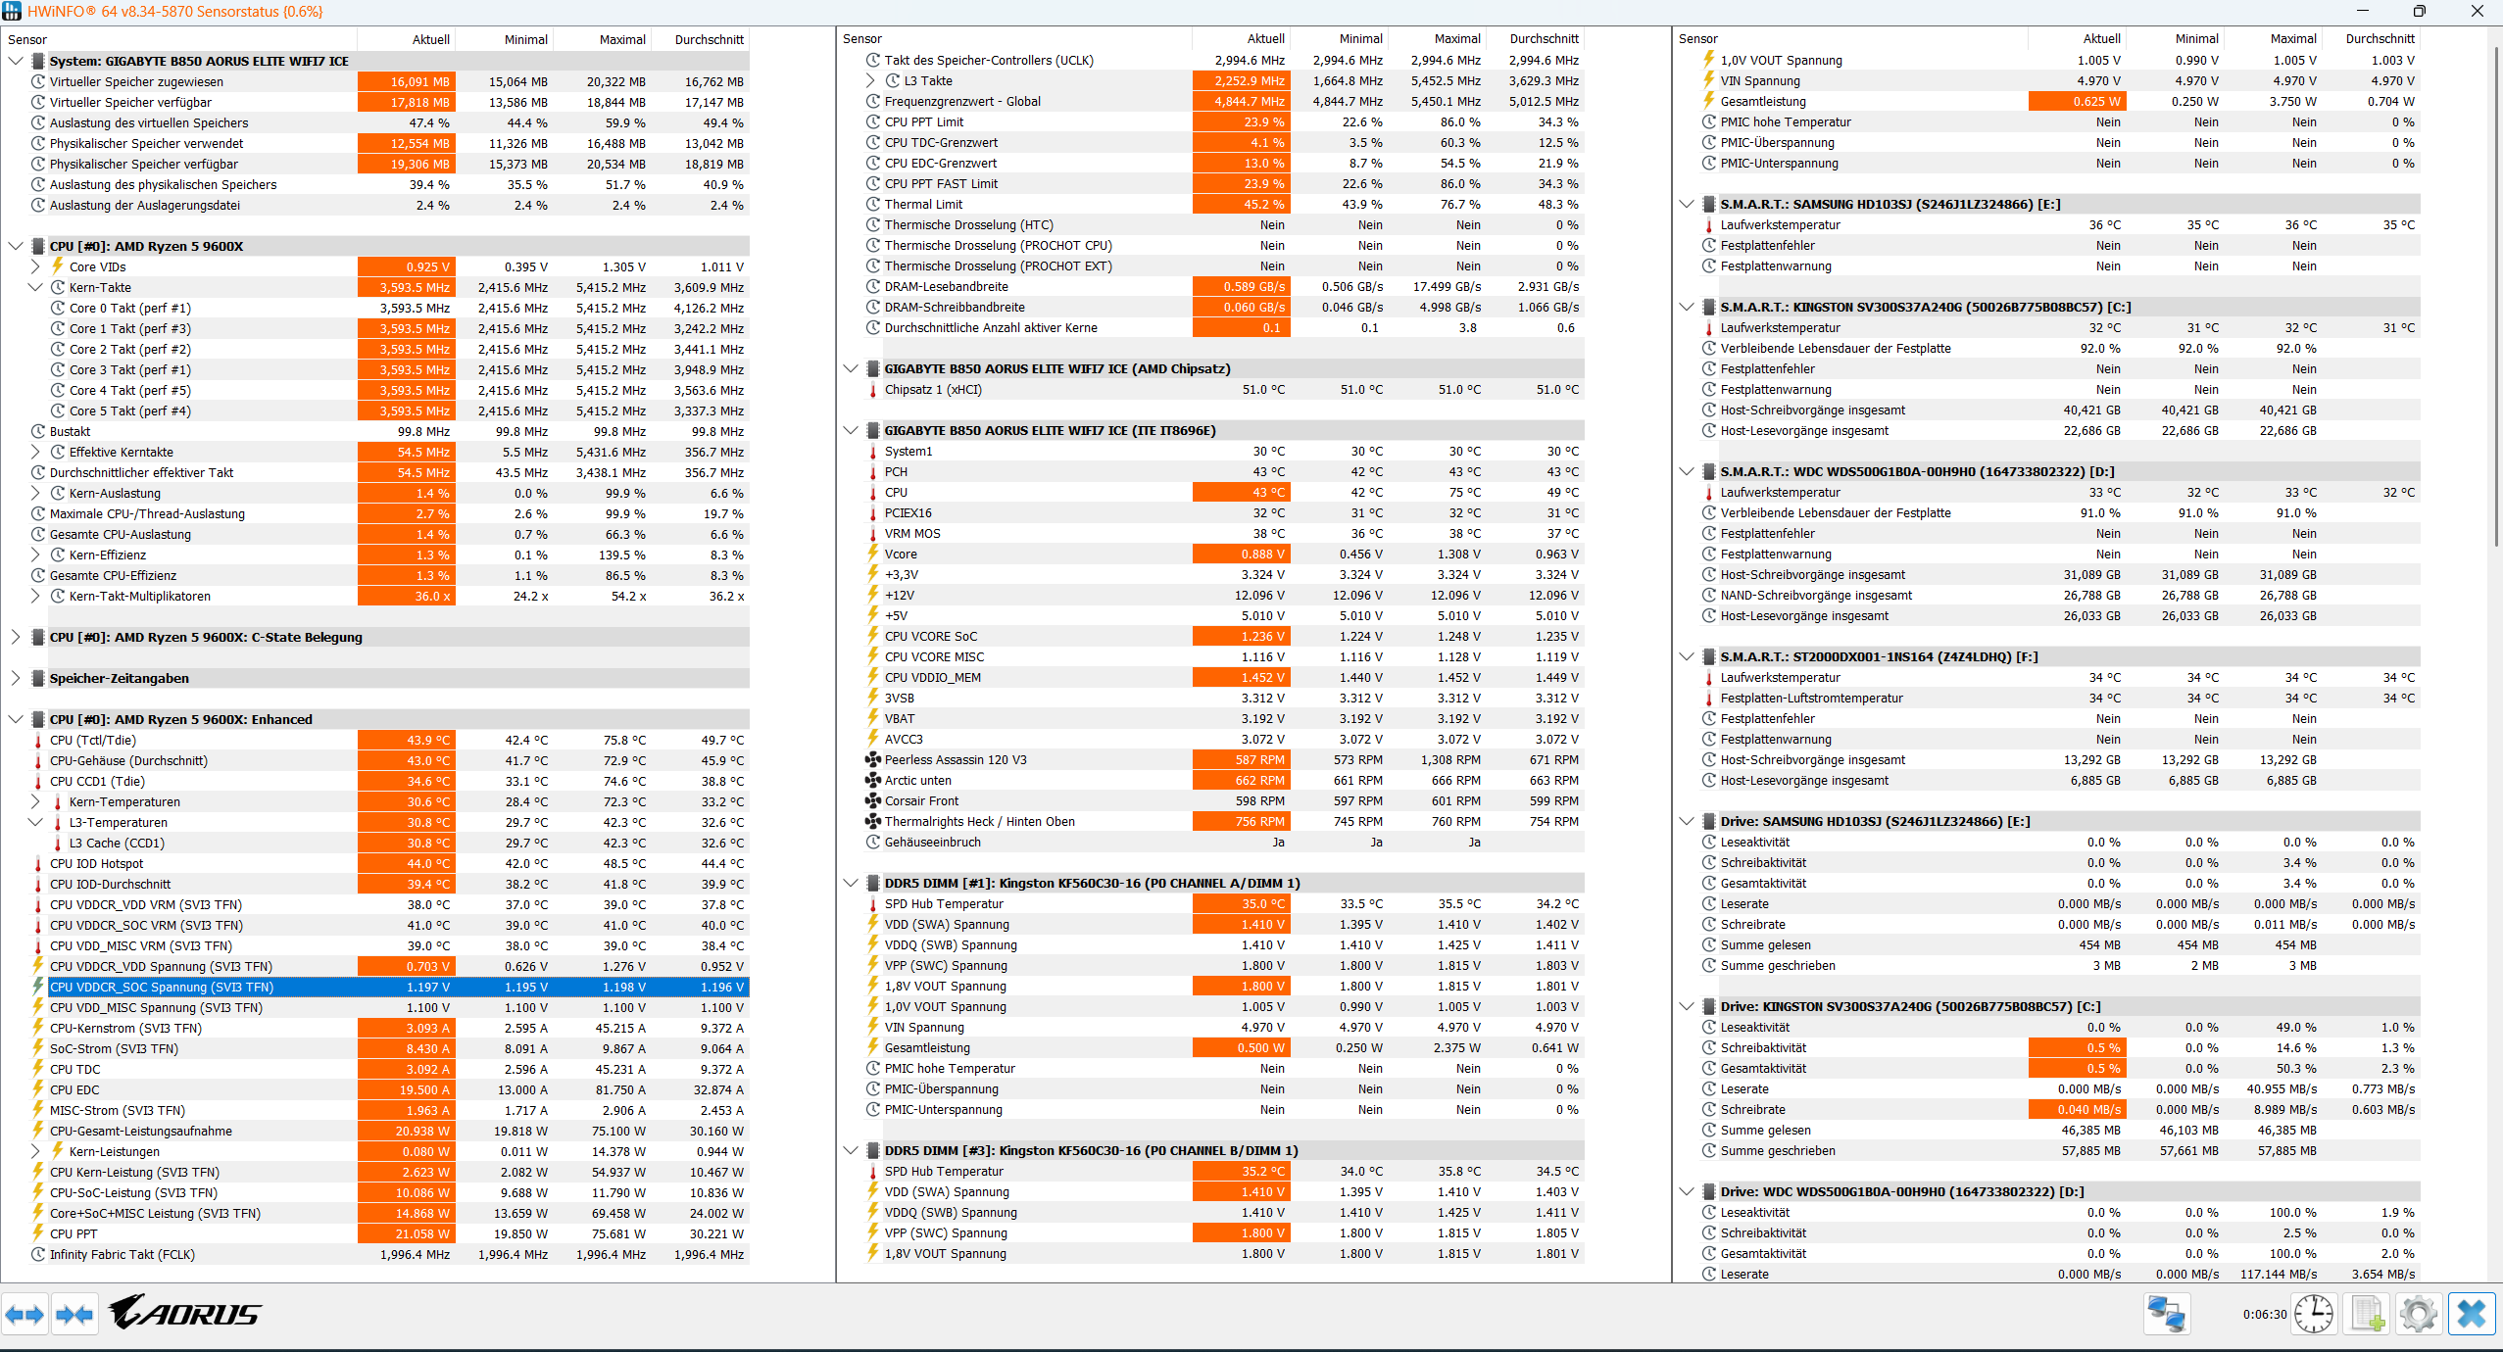Click the icon beside Virtueller Speicher zugewiesen
Image resolution: width=2503 pixels, height=1352 pixels.
pos(38,82)
